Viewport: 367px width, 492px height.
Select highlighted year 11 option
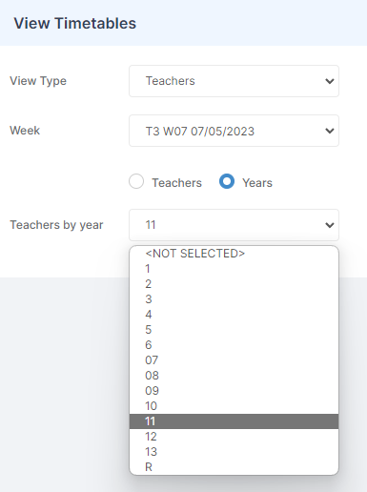click(234, 421)
